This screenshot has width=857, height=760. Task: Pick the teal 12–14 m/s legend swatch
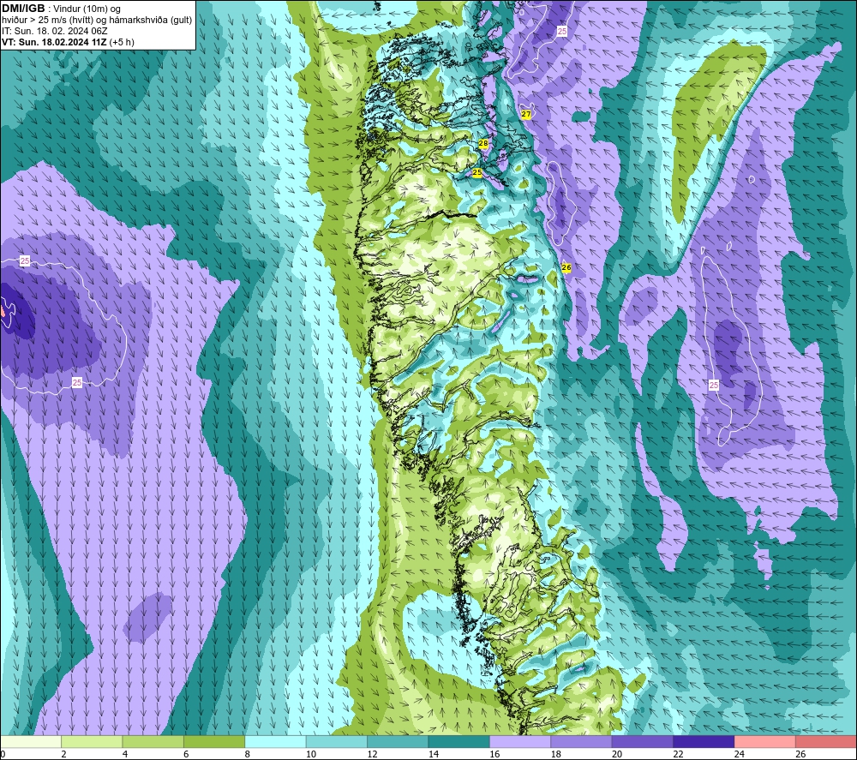pos(398,741)
